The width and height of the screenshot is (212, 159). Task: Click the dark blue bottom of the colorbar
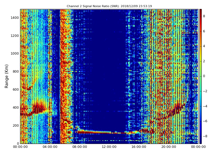[201, 142]
